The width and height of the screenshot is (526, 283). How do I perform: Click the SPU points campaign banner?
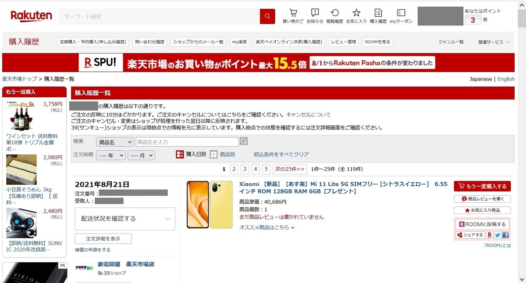[258, 63]
